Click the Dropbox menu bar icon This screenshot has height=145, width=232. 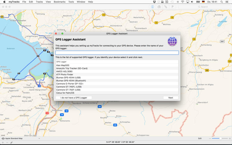click(154, 2)
